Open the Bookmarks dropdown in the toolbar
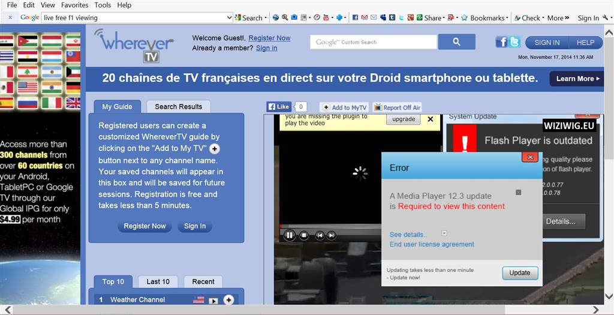This screenshot has width=614, height=315. point(507,17)
